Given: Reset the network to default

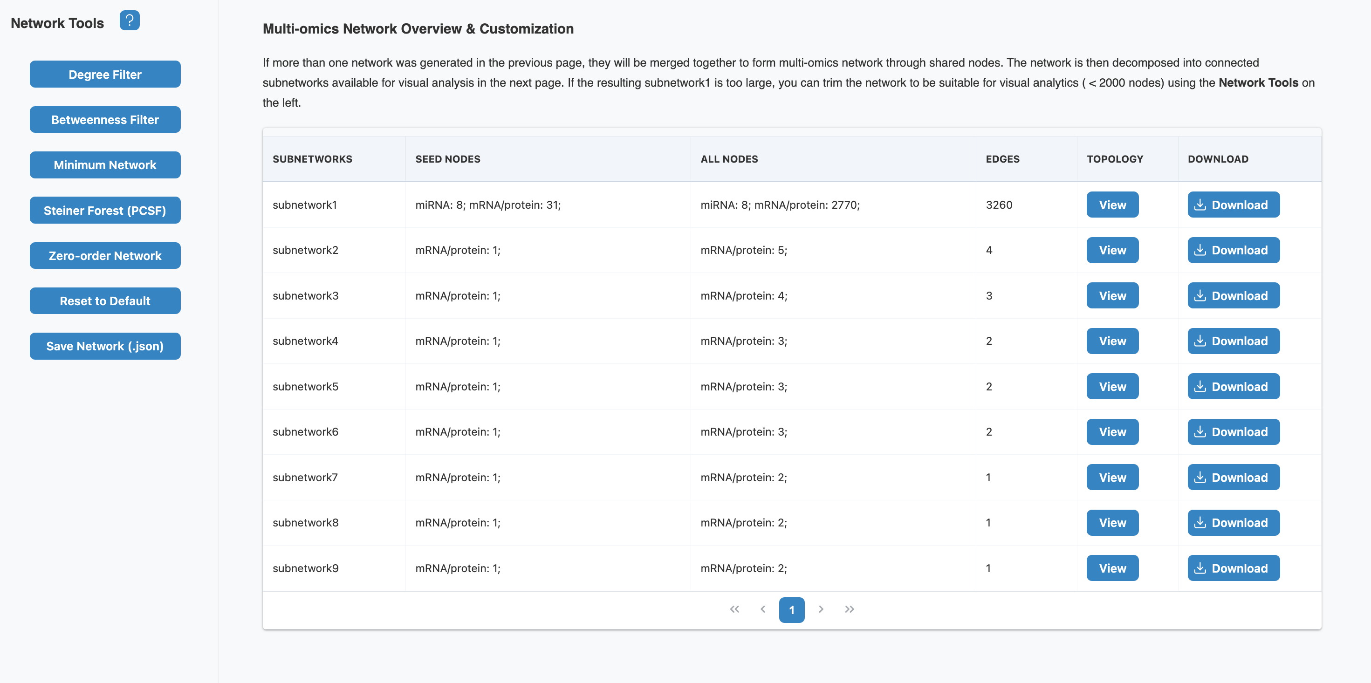Looking at the screenshot, I should point(105,301).
